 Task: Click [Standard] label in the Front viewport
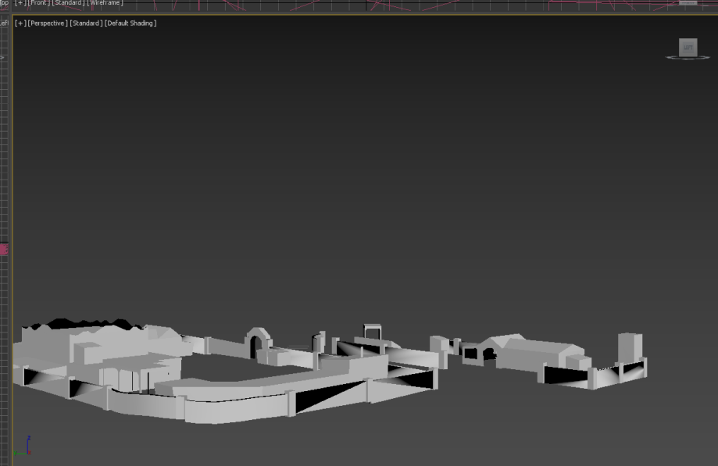pos(68,3)
